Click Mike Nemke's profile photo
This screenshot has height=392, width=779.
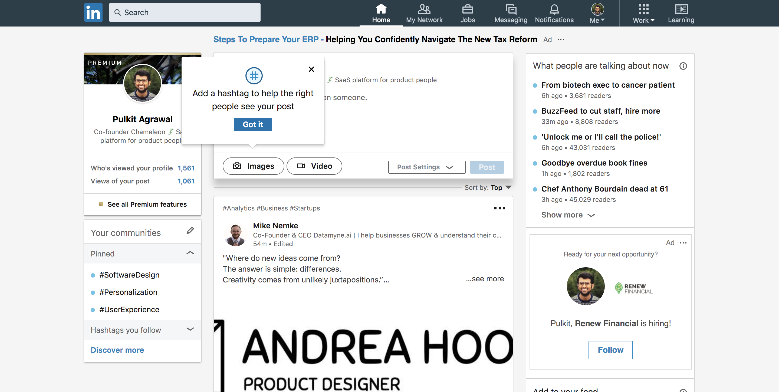(236, 235)
